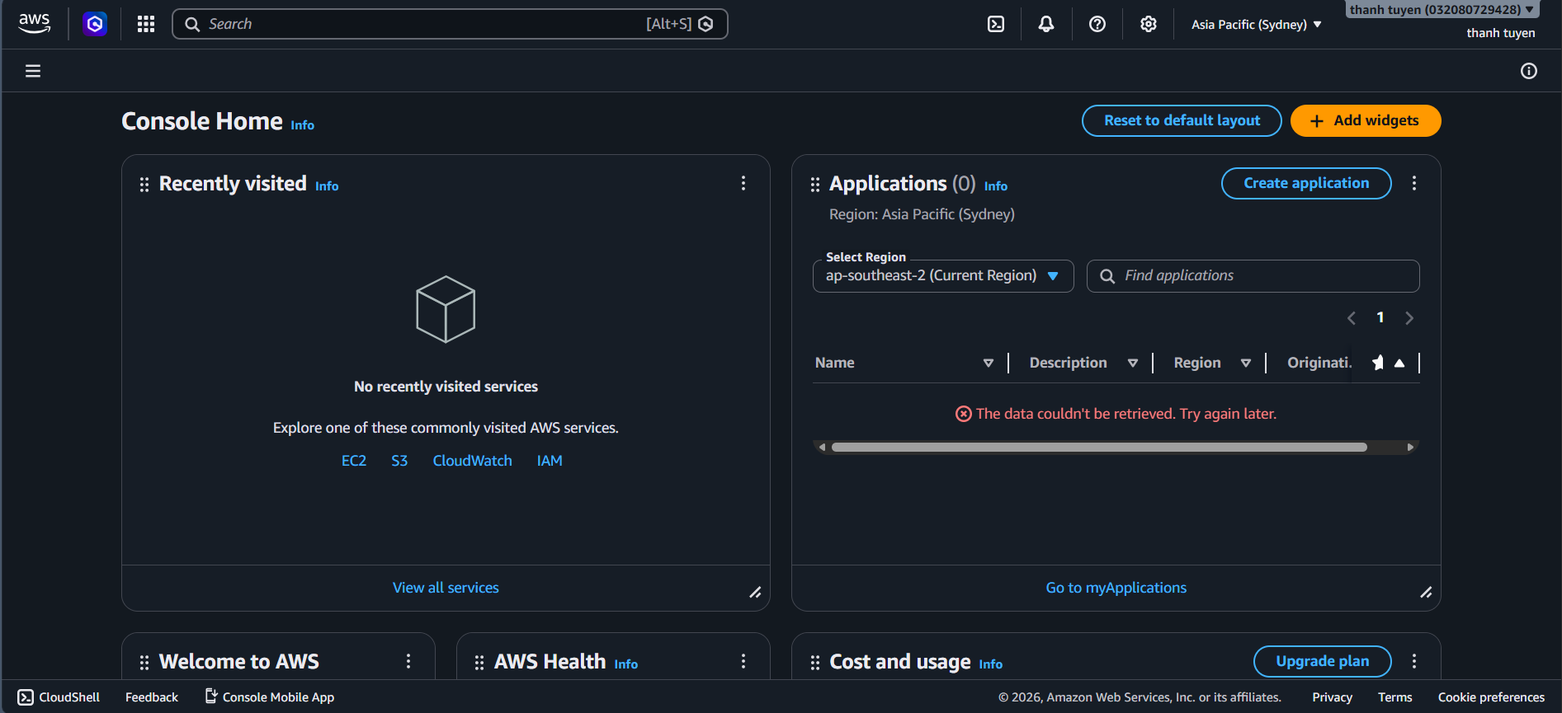Open Recently visited Info link
Viewport: 1562px width, 713px height.
tap(327, 186)
